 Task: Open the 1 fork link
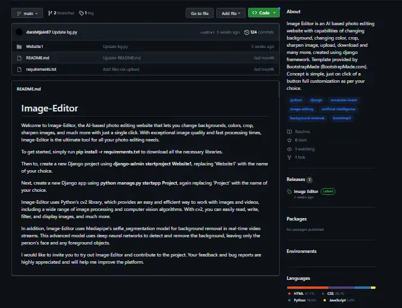[300, 158]
